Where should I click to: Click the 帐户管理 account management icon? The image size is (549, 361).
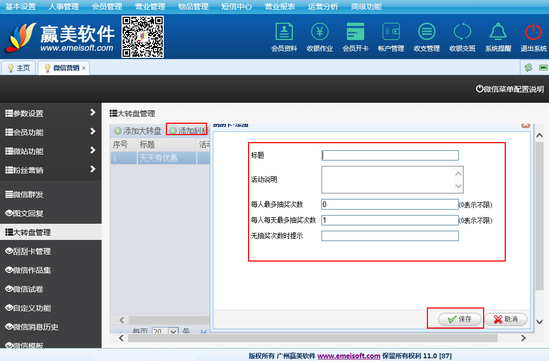coord(391,32)
